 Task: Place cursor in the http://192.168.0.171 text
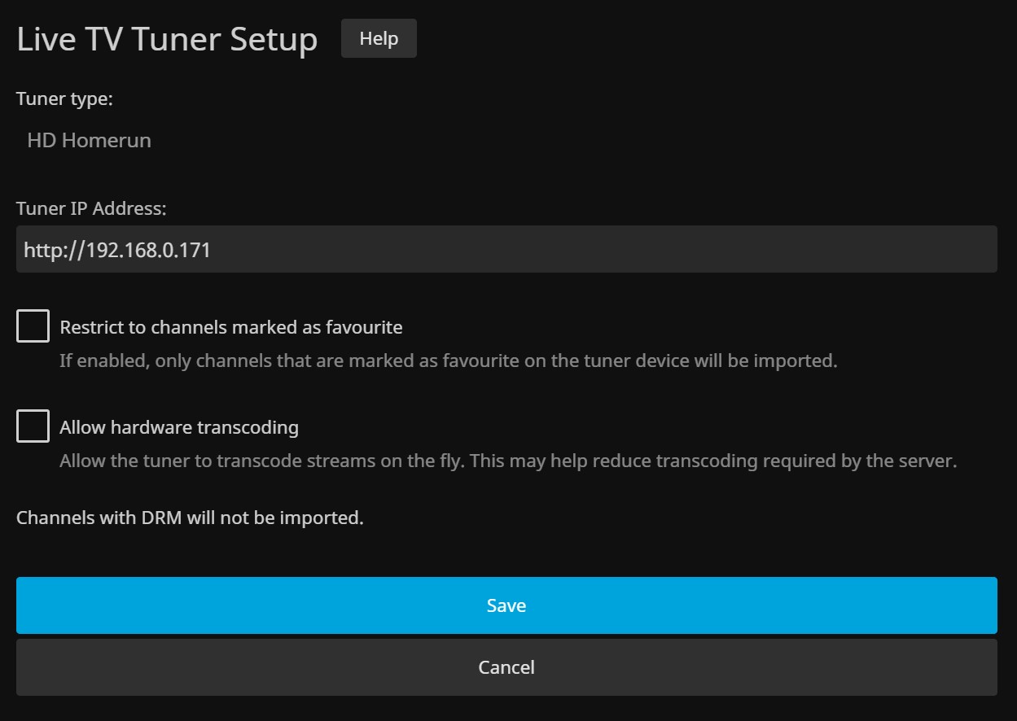[117, 250]
